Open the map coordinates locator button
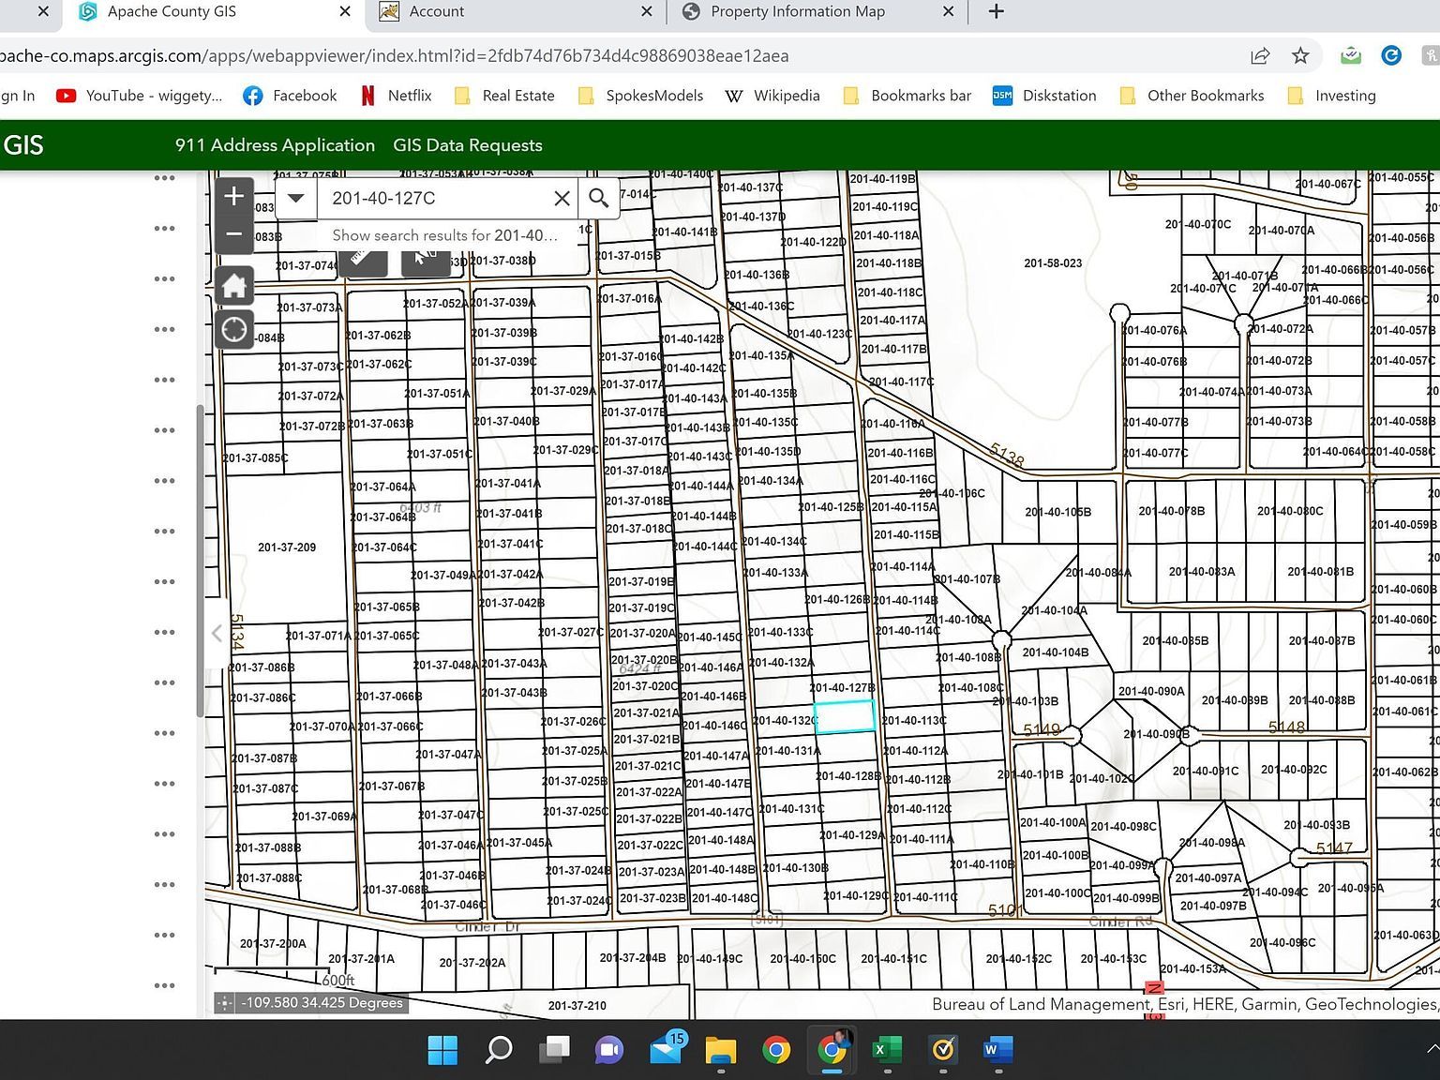This screenshot has width=1440, height=1080. (x=225, y=1003)
